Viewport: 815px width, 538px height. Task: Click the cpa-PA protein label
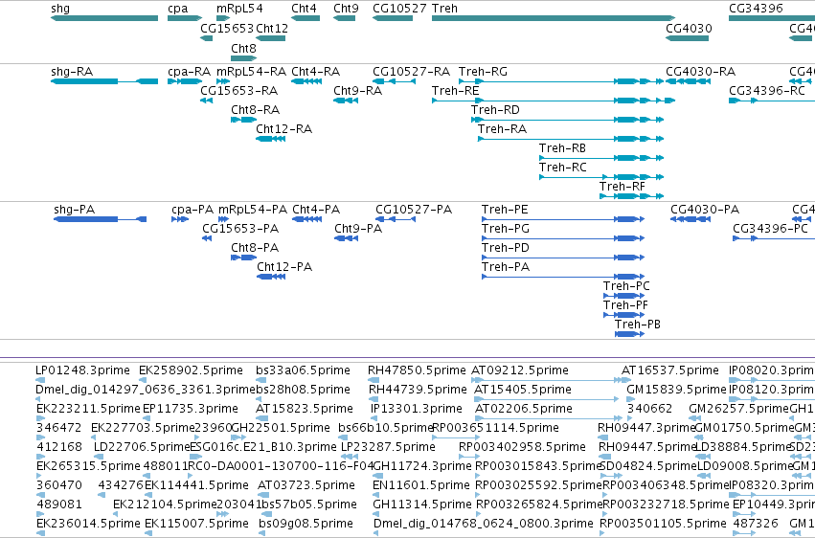pos(192,210)
